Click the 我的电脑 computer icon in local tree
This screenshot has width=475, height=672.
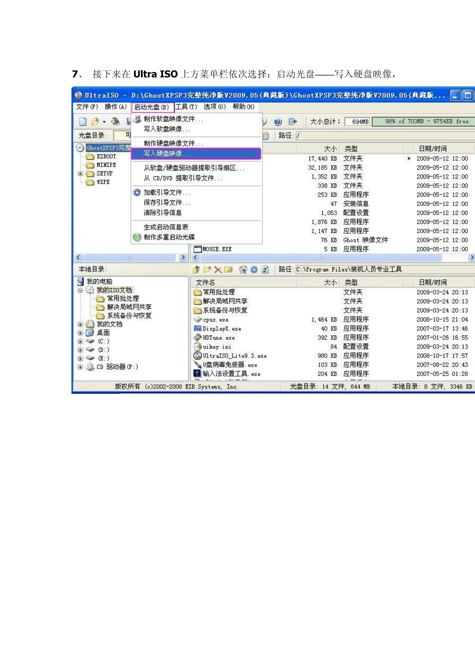click(x=80, y=281)
